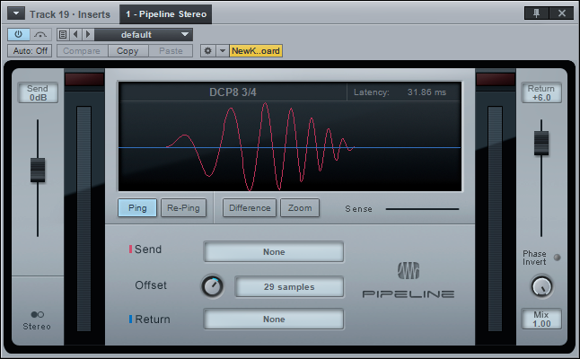Toggle the Difference display button

[x=250, y=208]
